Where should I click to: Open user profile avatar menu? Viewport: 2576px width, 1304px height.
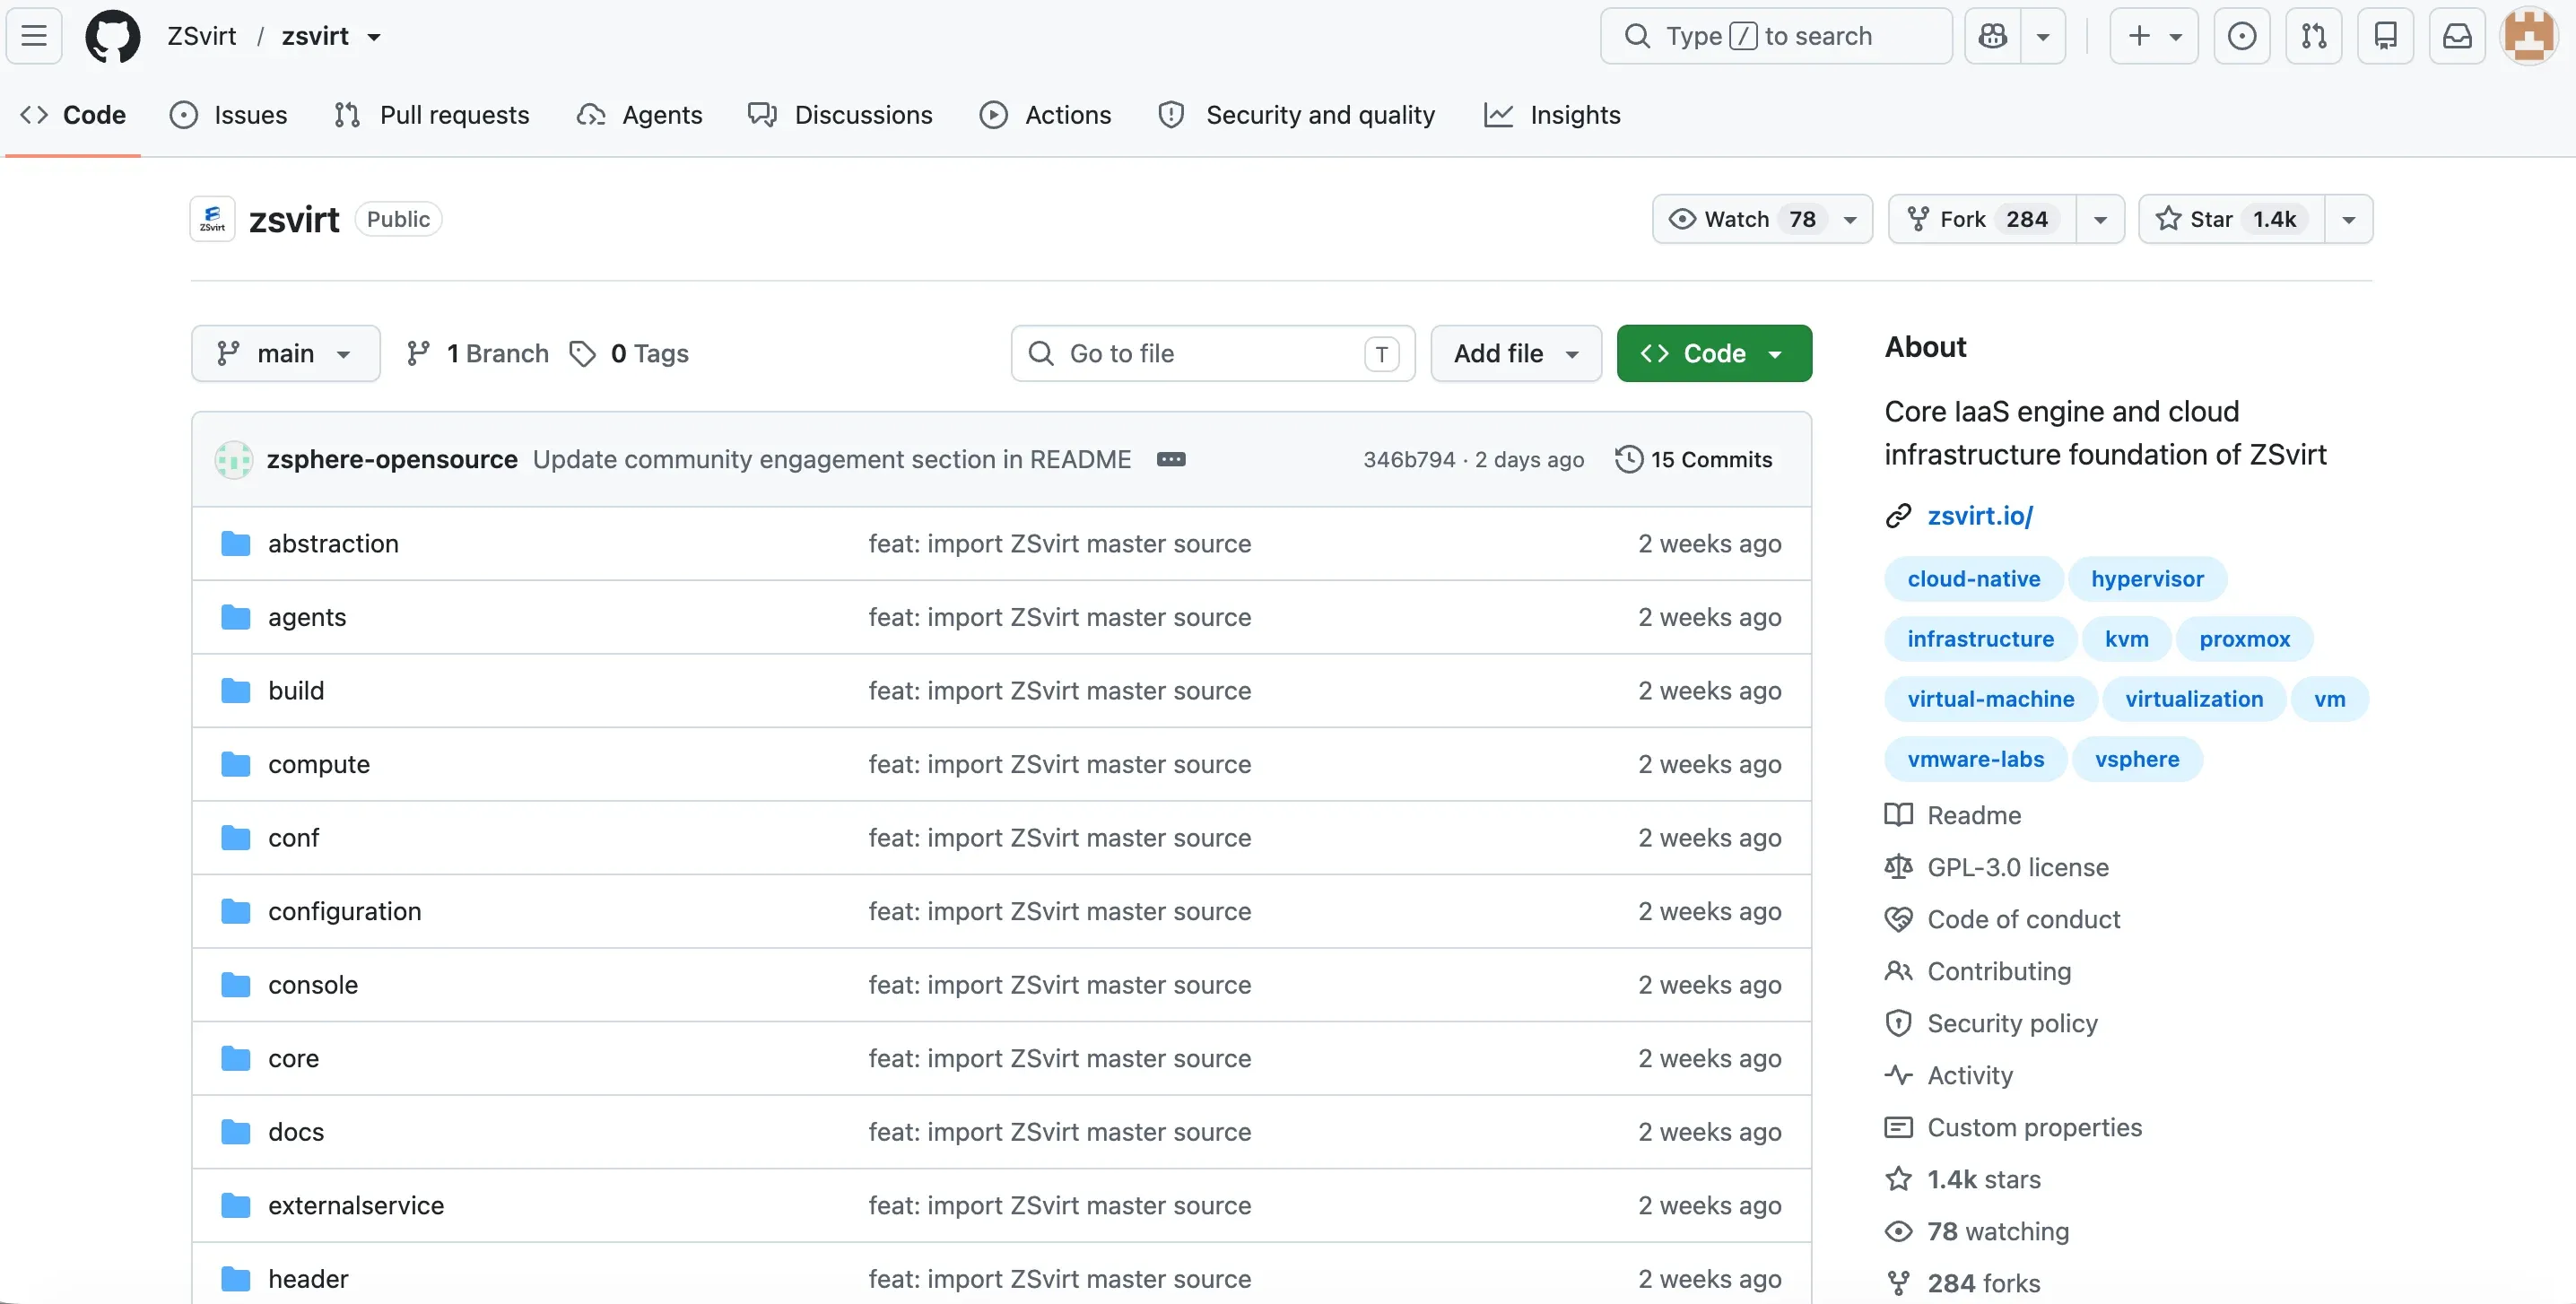point(2529,36)
